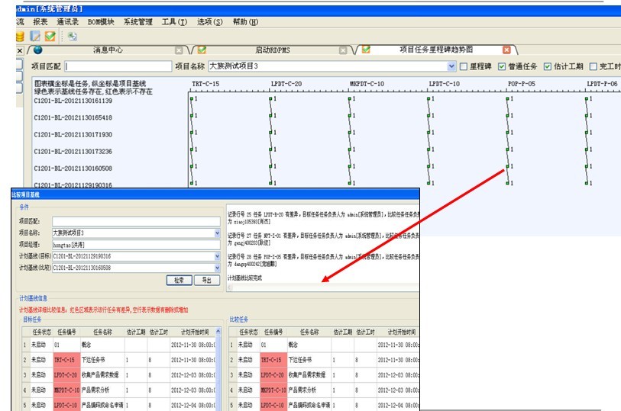
Task: Click the log panel horizontal scrollbar
Action: click(321, 288)
